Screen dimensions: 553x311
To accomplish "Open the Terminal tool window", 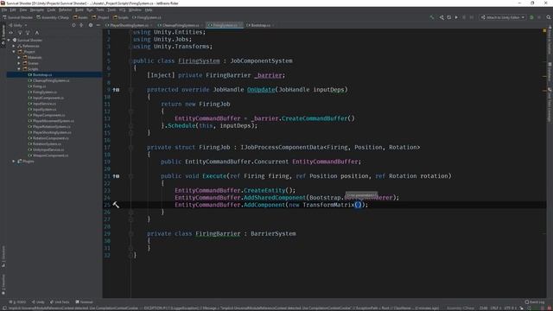I will (84, 302).
